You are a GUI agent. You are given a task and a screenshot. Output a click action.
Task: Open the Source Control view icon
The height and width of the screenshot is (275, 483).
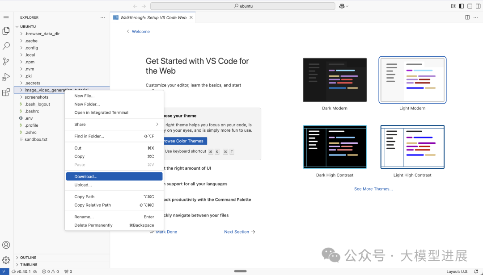tap(6, 62)
